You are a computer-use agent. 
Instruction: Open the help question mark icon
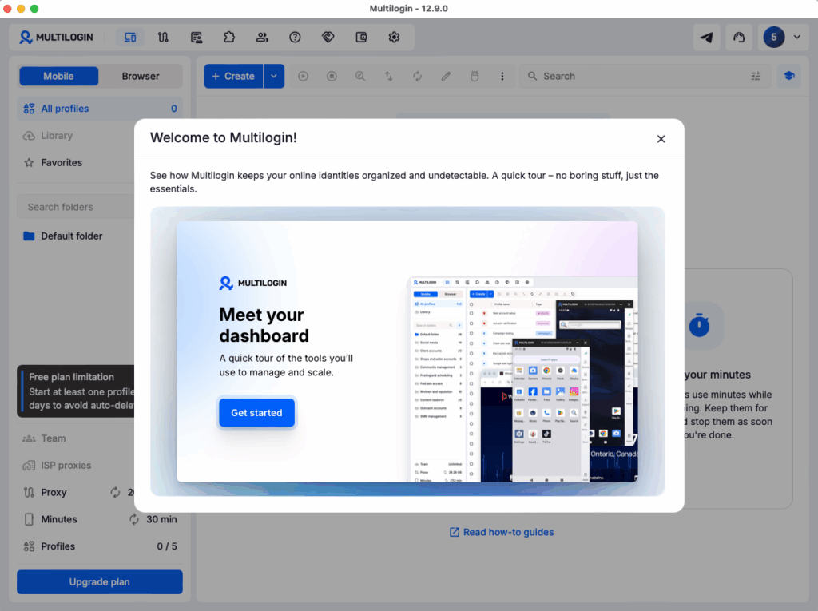pyautogui.click(x=296, y=37)
